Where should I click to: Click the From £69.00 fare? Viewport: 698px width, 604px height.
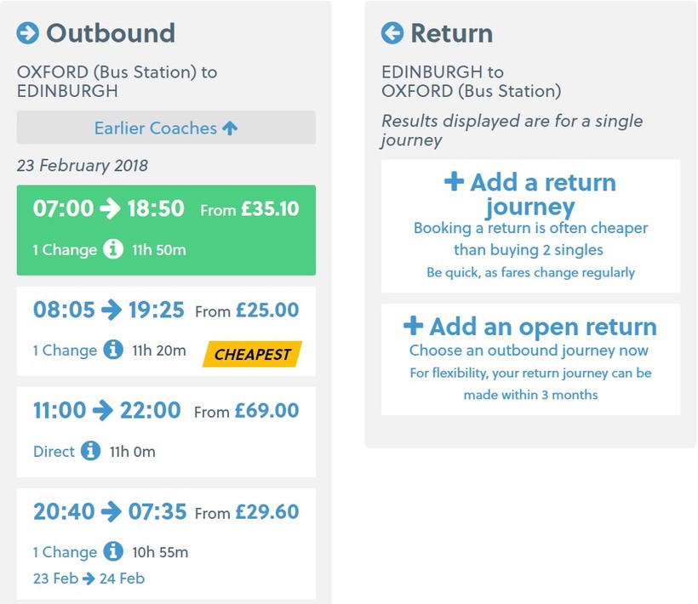pyautogui.click(x=246, y=412)
